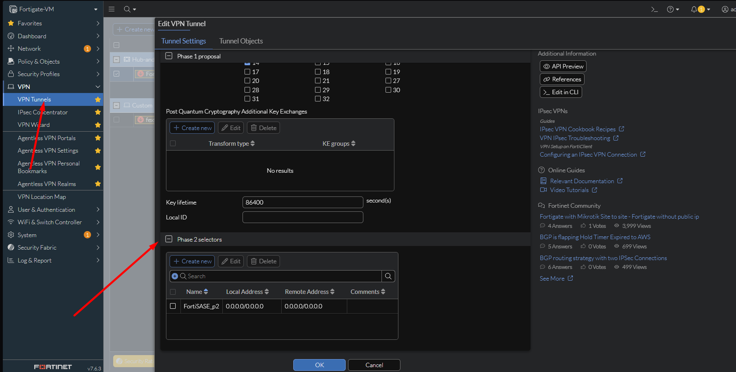Toggle favorite star for IPsec Concentrator
Viewport: 736px width, 372px height.
click(x=98, y=112)
